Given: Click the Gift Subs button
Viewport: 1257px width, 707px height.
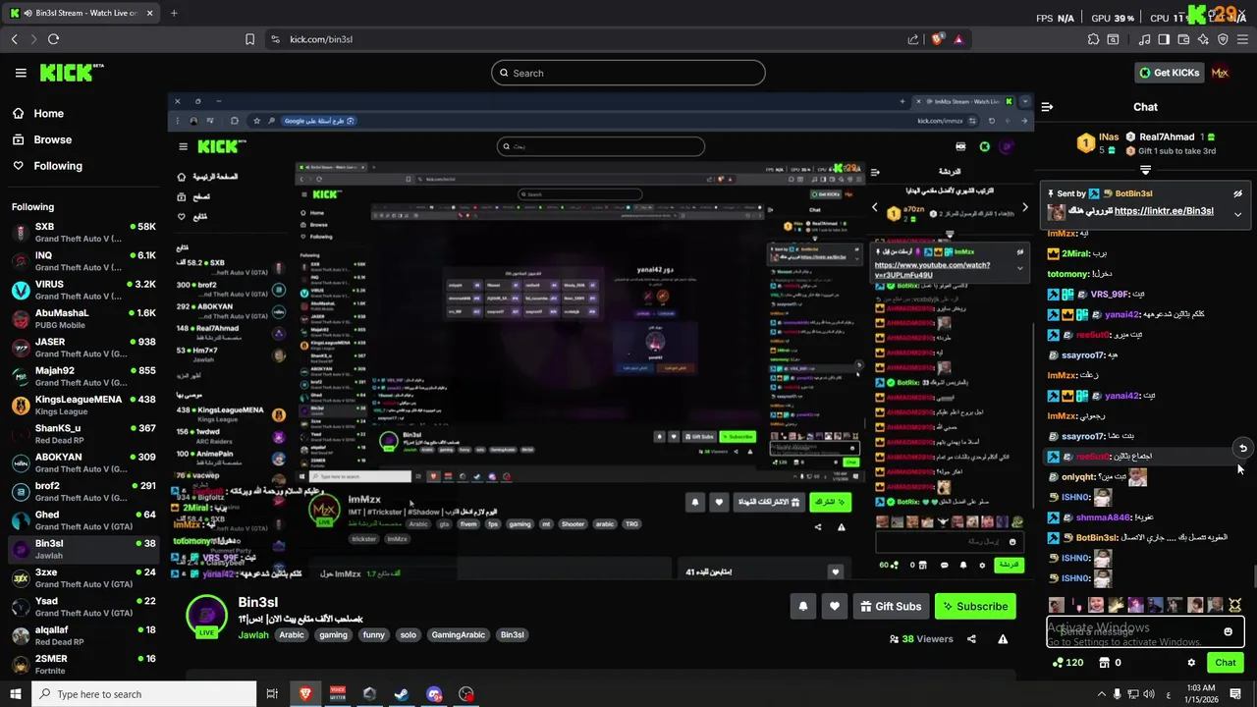Looking at the screenshot, I should (891, 607).
